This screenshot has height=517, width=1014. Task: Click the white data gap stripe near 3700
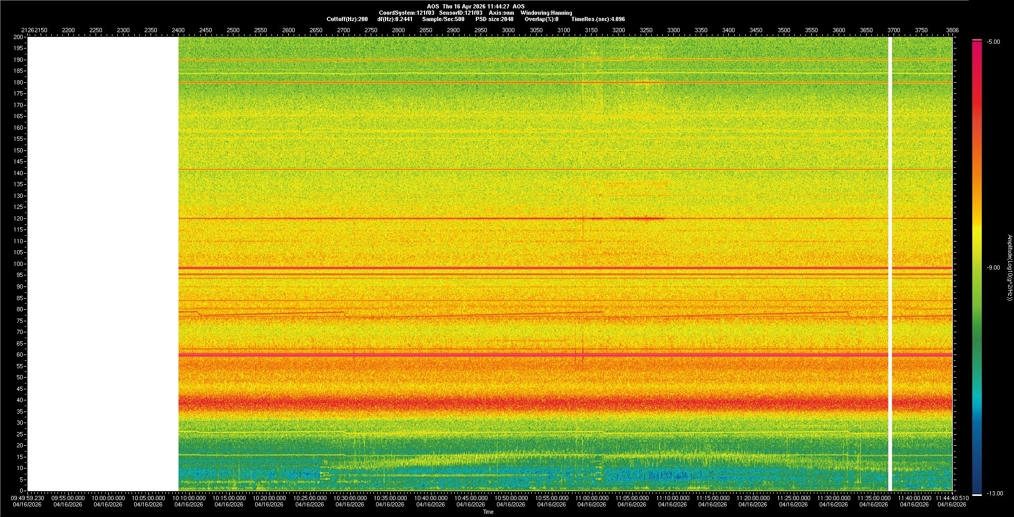coord(890,264)
